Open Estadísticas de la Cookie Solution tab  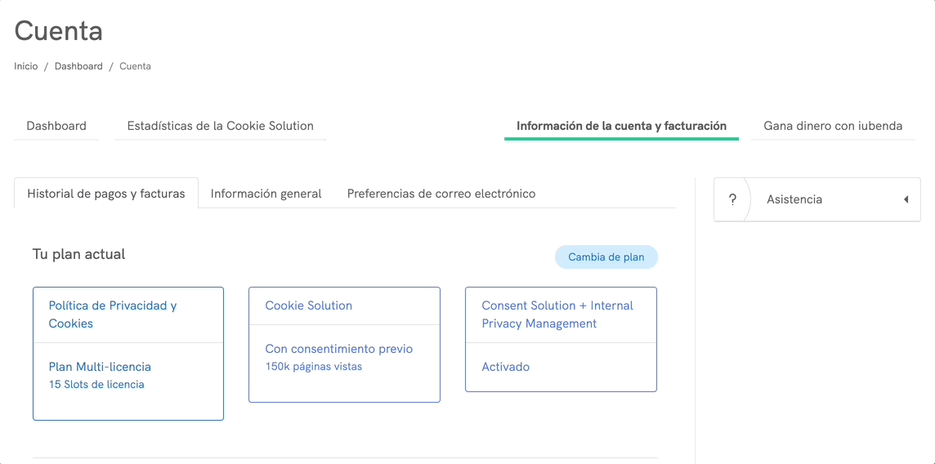click(x=220, y=126)
